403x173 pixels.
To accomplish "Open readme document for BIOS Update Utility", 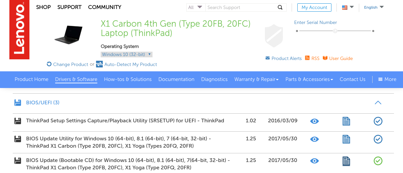I will pyautogui.click(x=346, y=139).
